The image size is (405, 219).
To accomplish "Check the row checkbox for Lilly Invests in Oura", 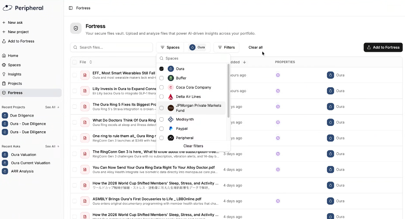I will [75, 91].
